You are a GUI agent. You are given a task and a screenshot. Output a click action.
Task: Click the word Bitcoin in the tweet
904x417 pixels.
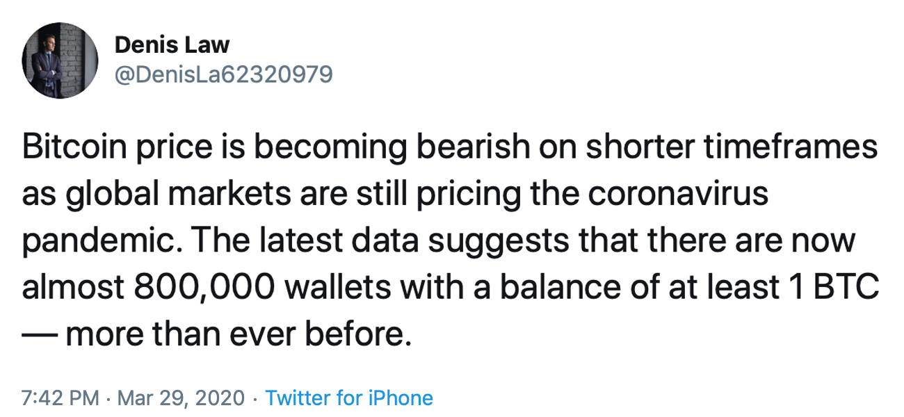coord(72,150)
